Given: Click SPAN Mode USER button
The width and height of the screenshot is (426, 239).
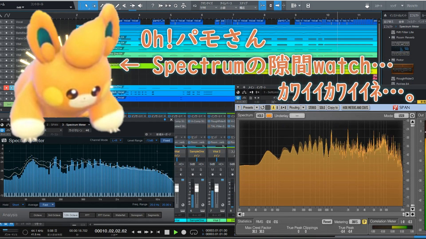Looking at the screenshot, I should tap(402, 116).
